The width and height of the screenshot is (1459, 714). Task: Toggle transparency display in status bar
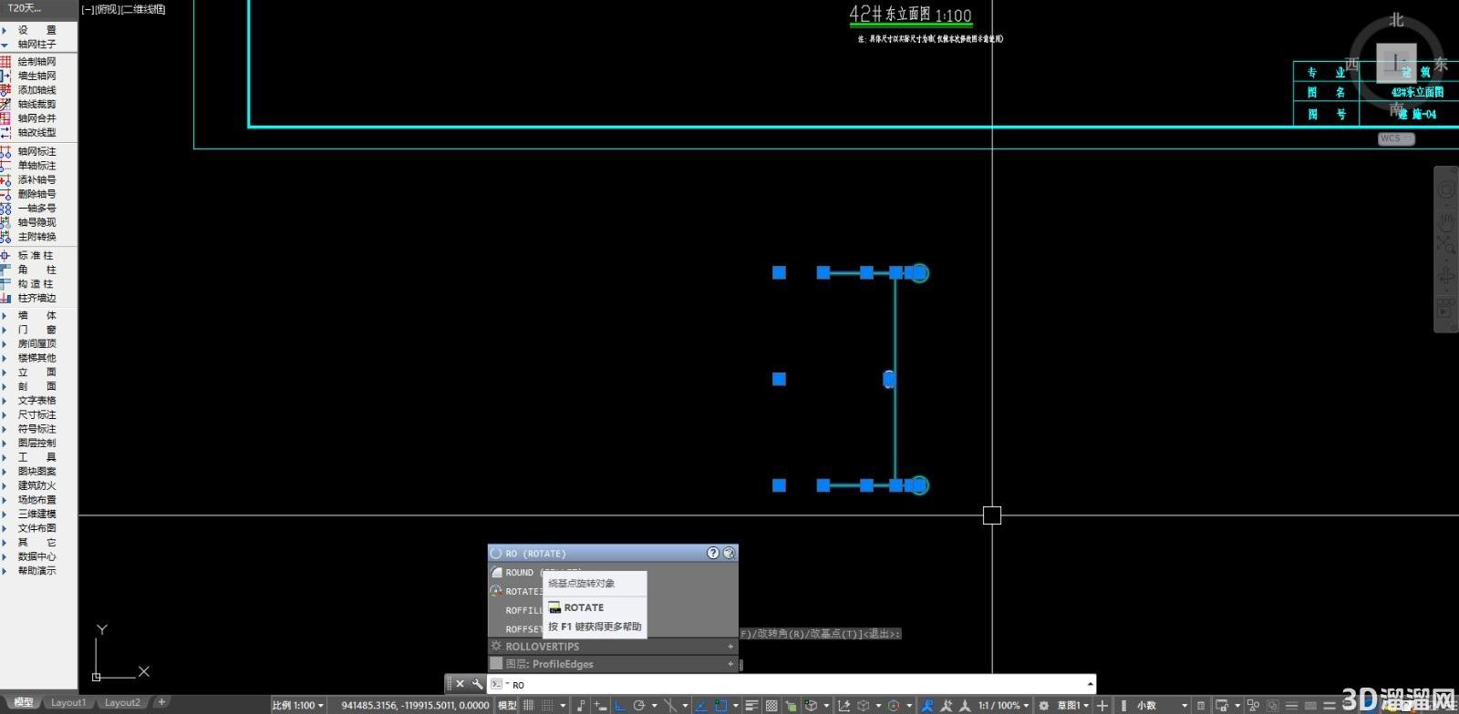pyautogui.click(x=771, y=705)
